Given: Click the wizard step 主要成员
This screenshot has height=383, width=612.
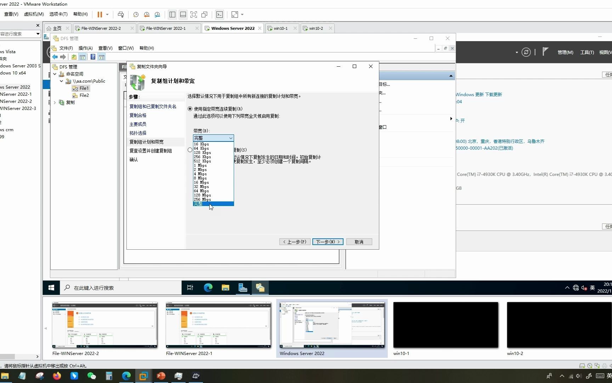Looking at the screenshot, I should tap(138, 124).
